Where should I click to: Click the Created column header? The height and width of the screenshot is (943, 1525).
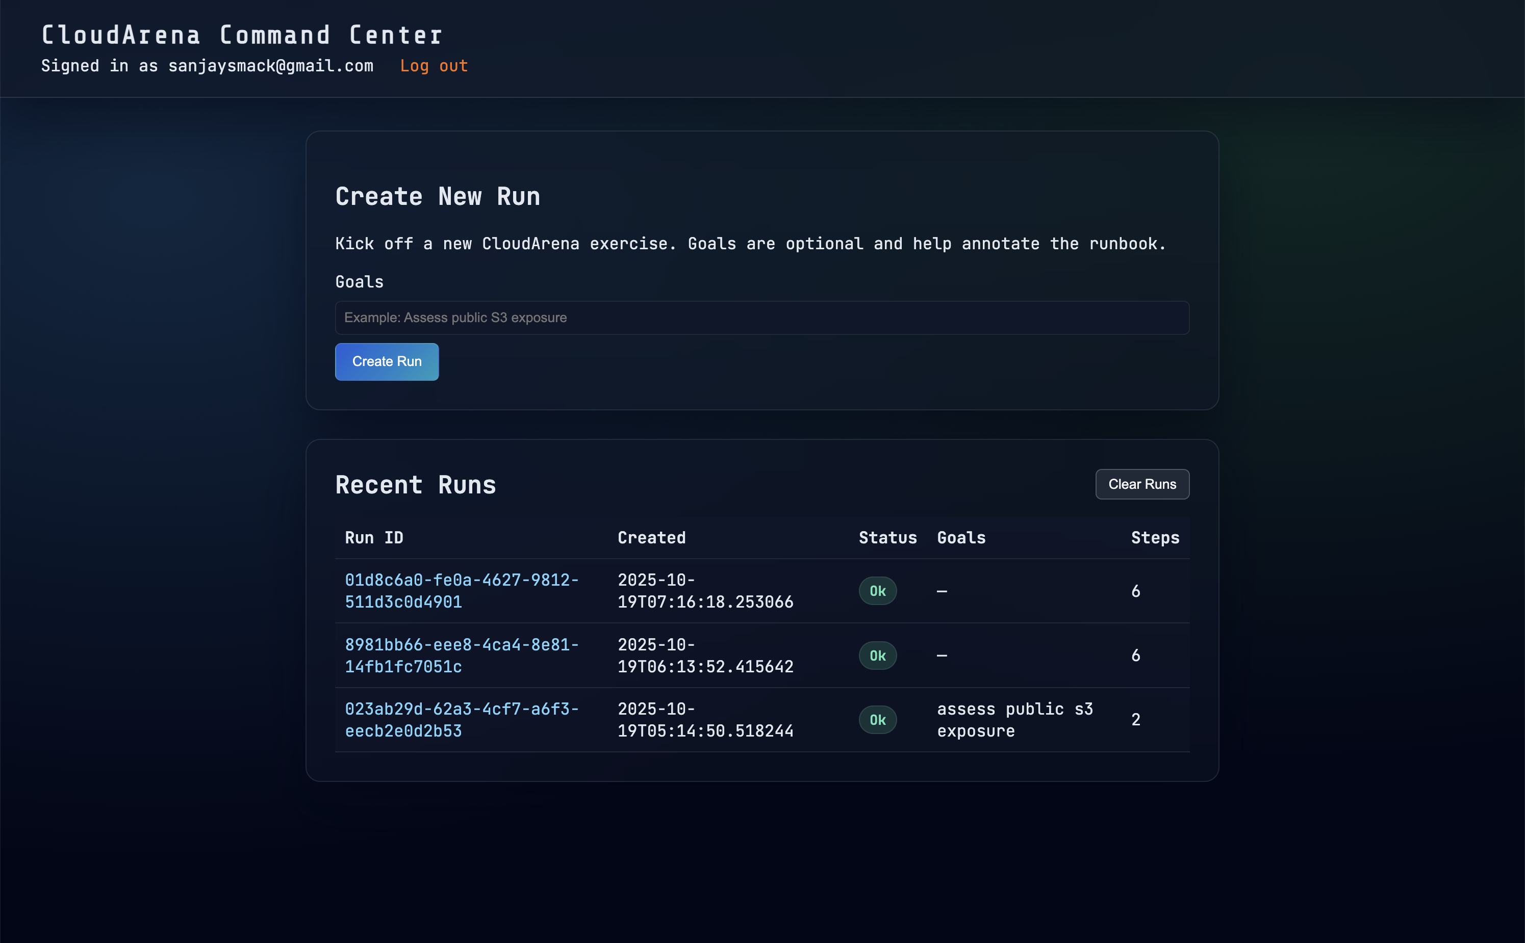651,538
